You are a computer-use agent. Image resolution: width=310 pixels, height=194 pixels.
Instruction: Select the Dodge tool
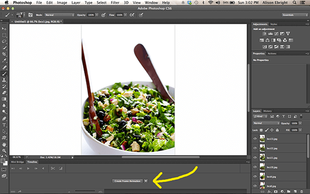(x=4, y=112)
